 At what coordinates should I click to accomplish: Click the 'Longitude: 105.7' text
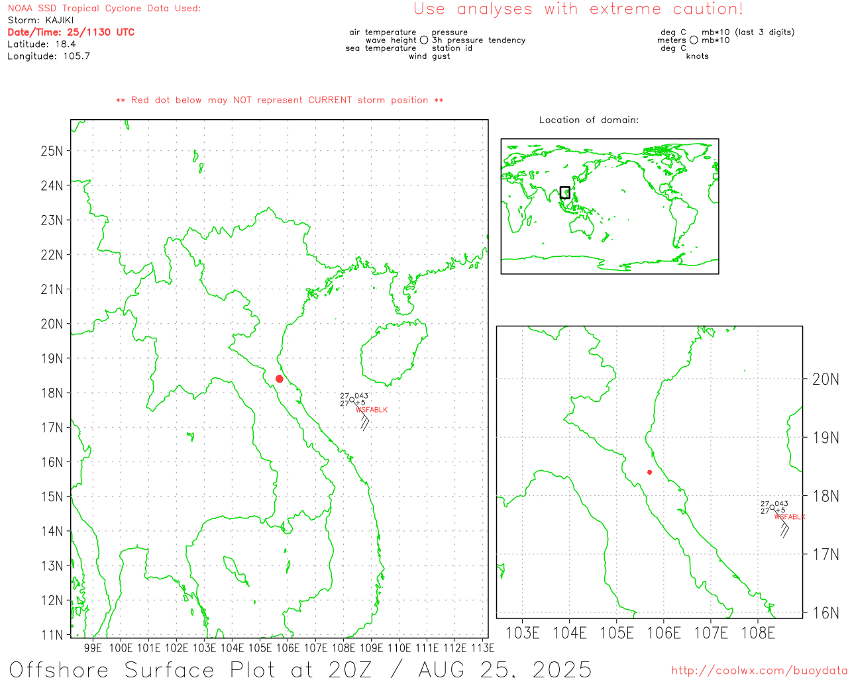click(48, 56)
